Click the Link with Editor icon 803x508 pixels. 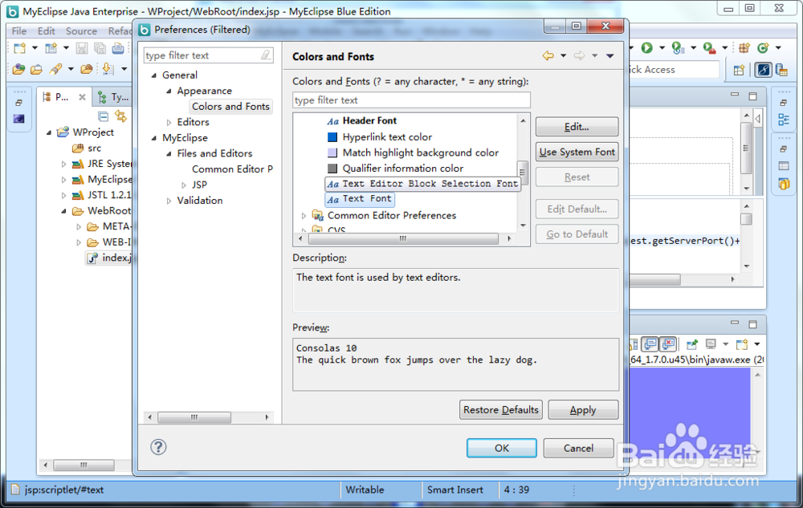click(120, 116)
